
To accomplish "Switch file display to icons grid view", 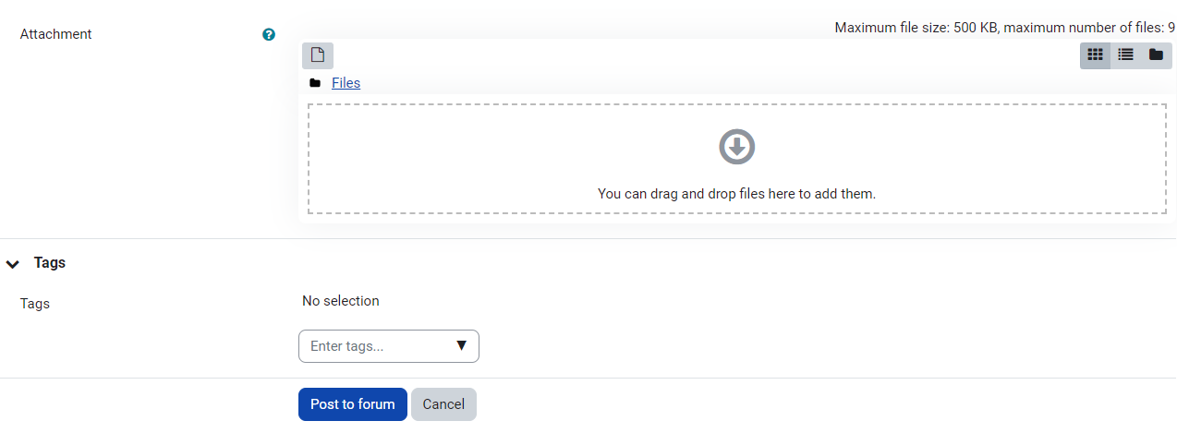I will click(1096, 55).
